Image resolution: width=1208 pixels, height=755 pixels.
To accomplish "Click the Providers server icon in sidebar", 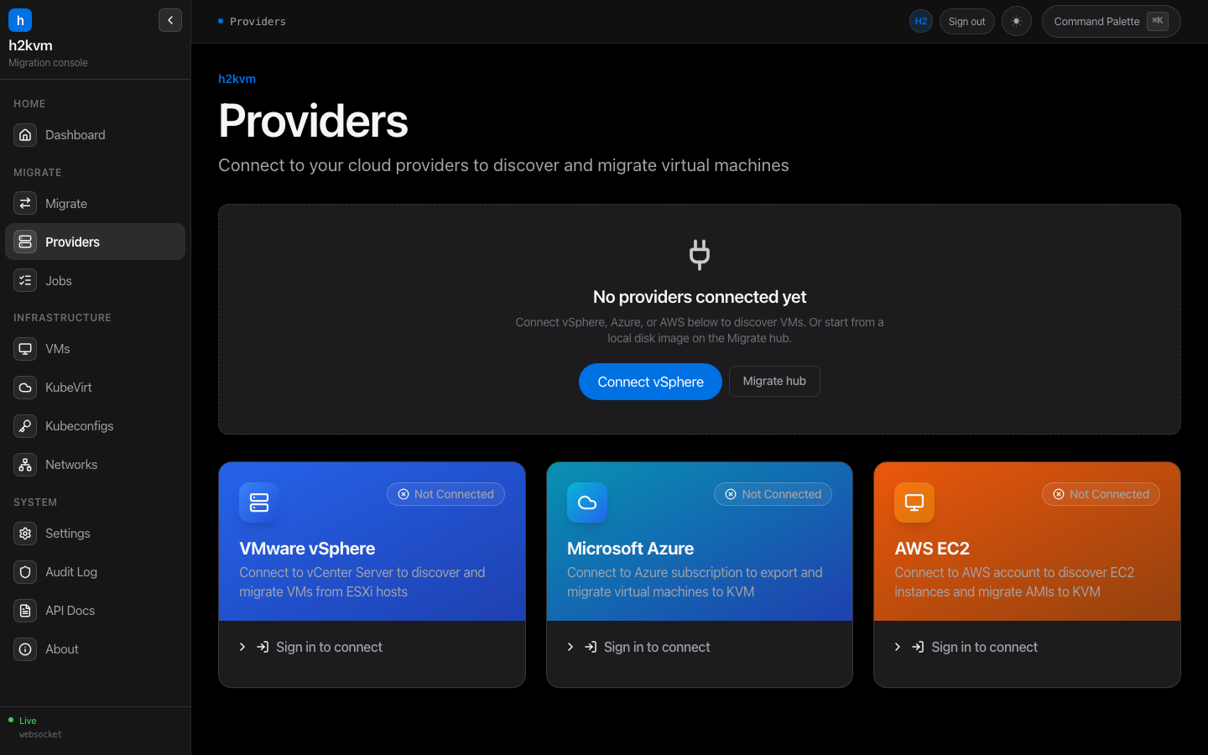I will coord(25,242).
